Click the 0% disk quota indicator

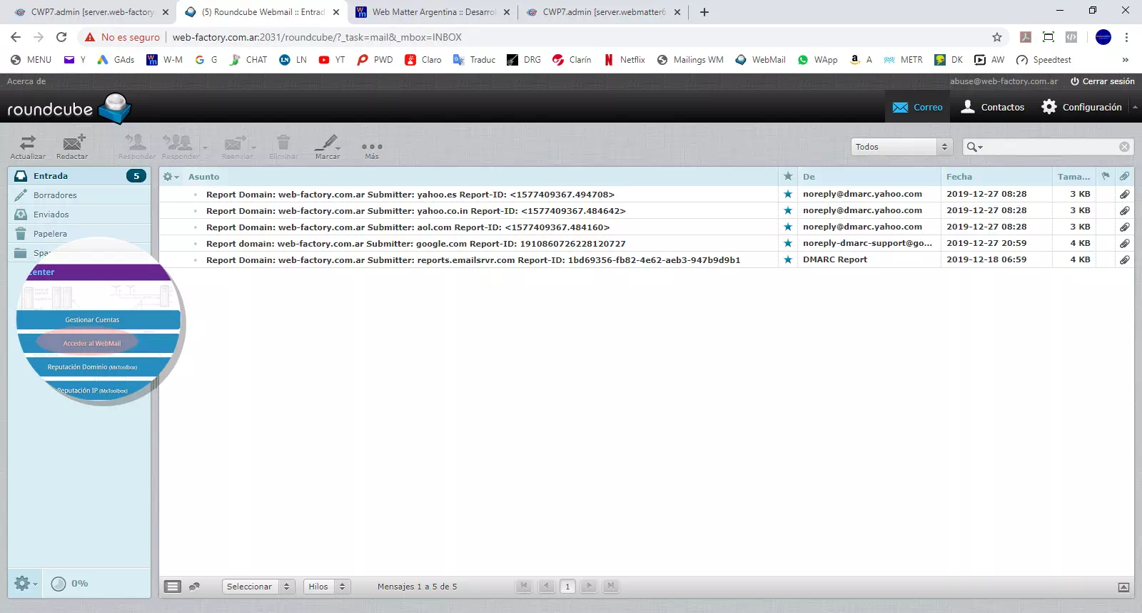(x=70, y=584)
